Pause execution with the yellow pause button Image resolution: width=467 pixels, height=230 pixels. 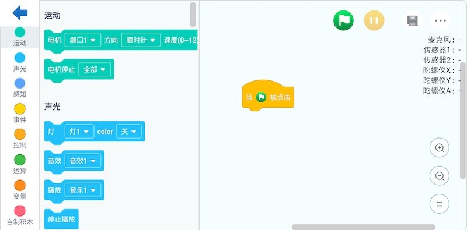click(374, 20)
